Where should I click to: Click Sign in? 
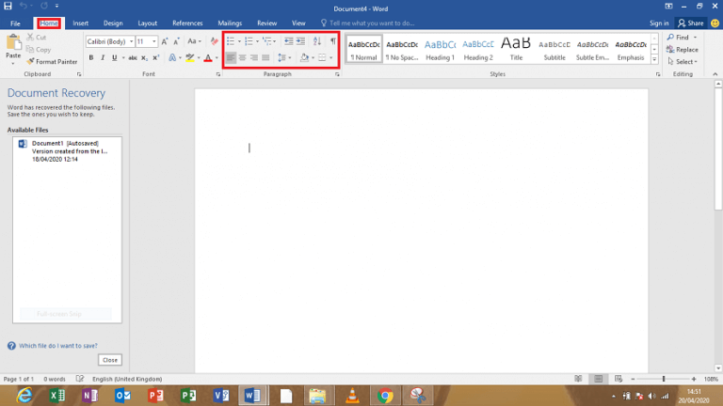pos(659,23)
